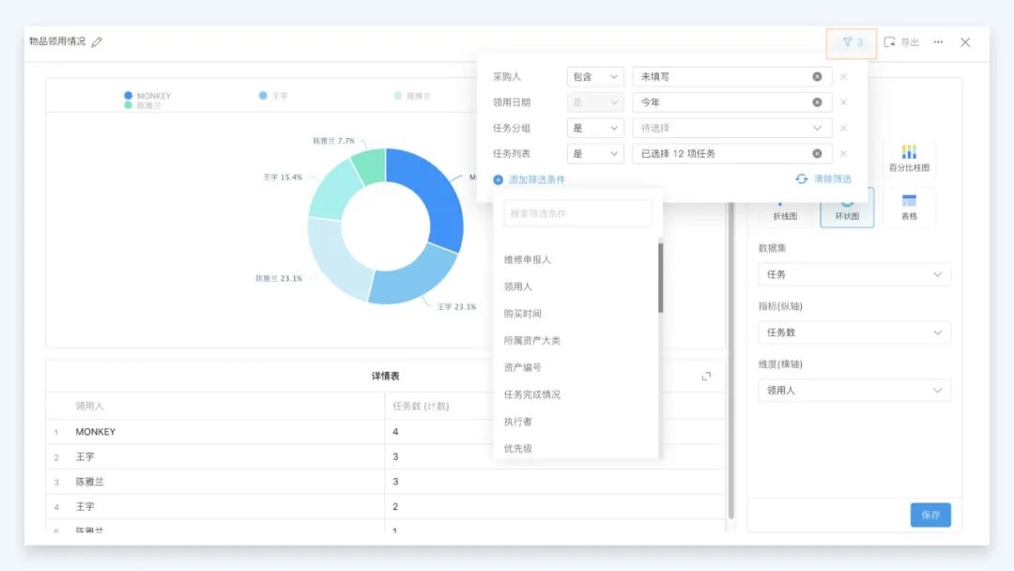Open the 数据集 dropdown showing 任务

(853, 274)
